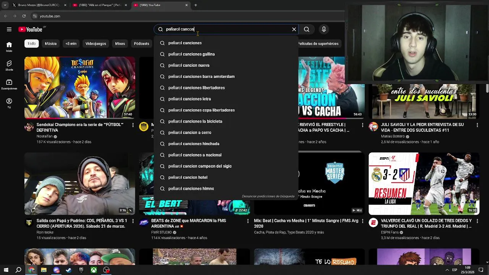Select suggestion peñarol canciones letra
This screenshot has width=489, height=275.
pos(226,99)
